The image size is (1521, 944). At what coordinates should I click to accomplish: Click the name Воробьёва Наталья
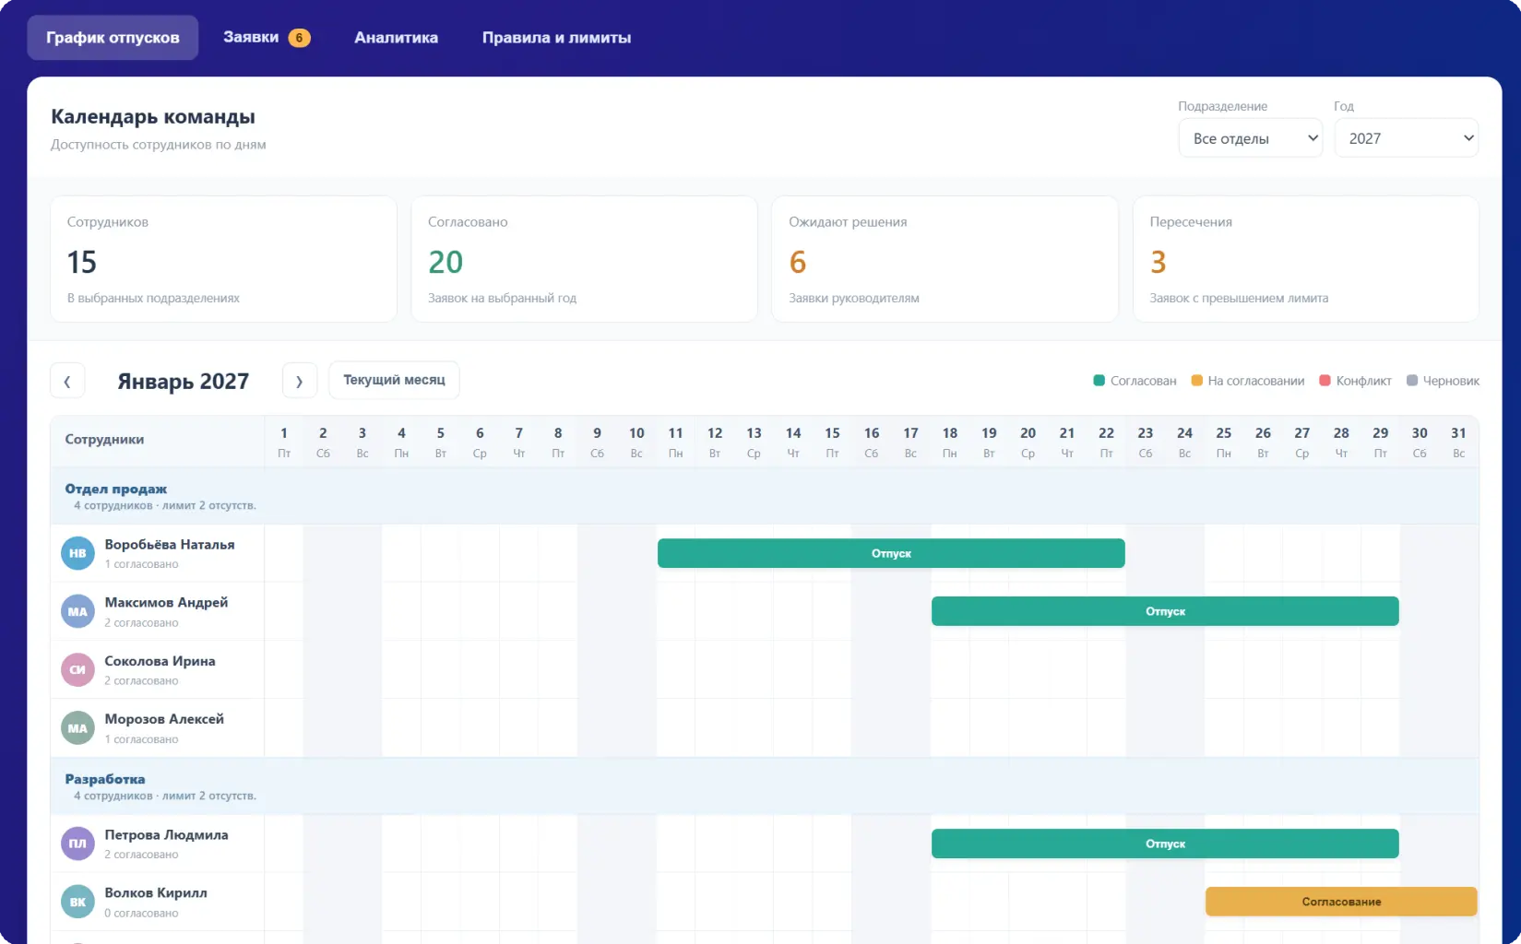tap(170, 545)
